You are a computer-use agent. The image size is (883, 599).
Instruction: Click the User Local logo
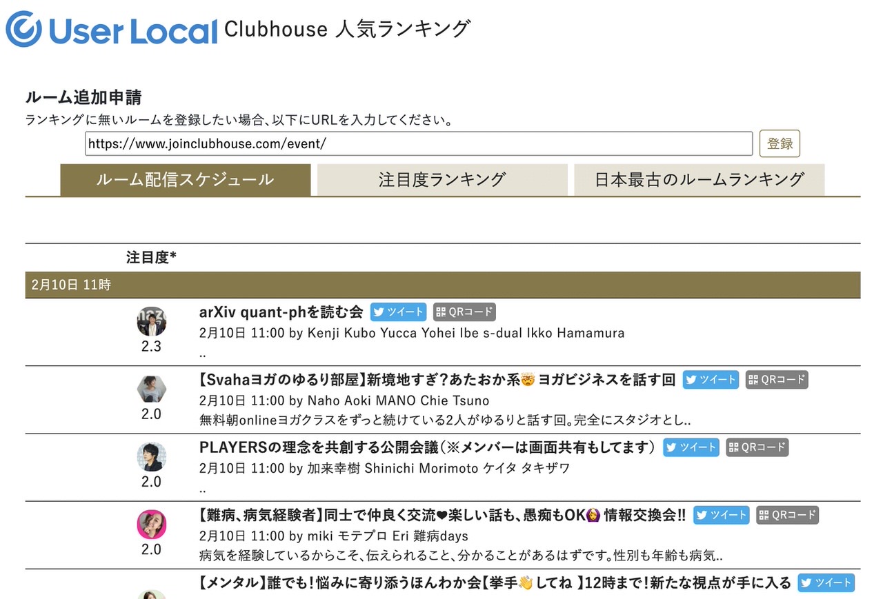111,30
